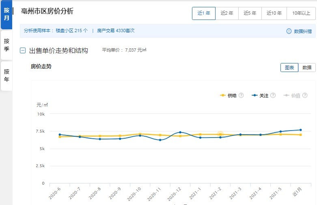Switch to 按年 yearly sidebar tab
Image resolution: width=317 pixels, height=205 pixels.
coord(6,75)
